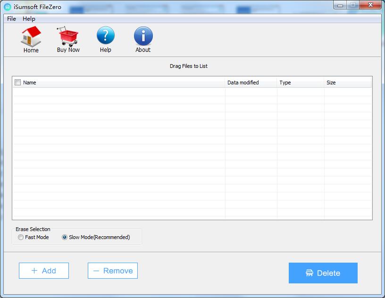Click the Name column header
Viewport: 385px width, 298px height.
pyautogui.click(x=31, y=82)
